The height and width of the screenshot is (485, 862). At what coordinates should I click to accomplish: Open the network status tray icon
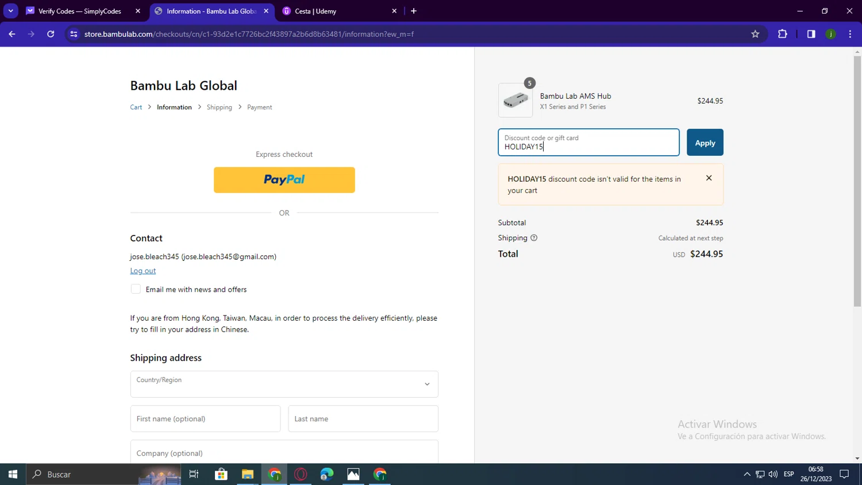pos(760,474)
